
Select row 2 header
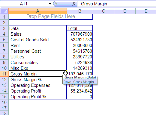click(x=4, y=22)
